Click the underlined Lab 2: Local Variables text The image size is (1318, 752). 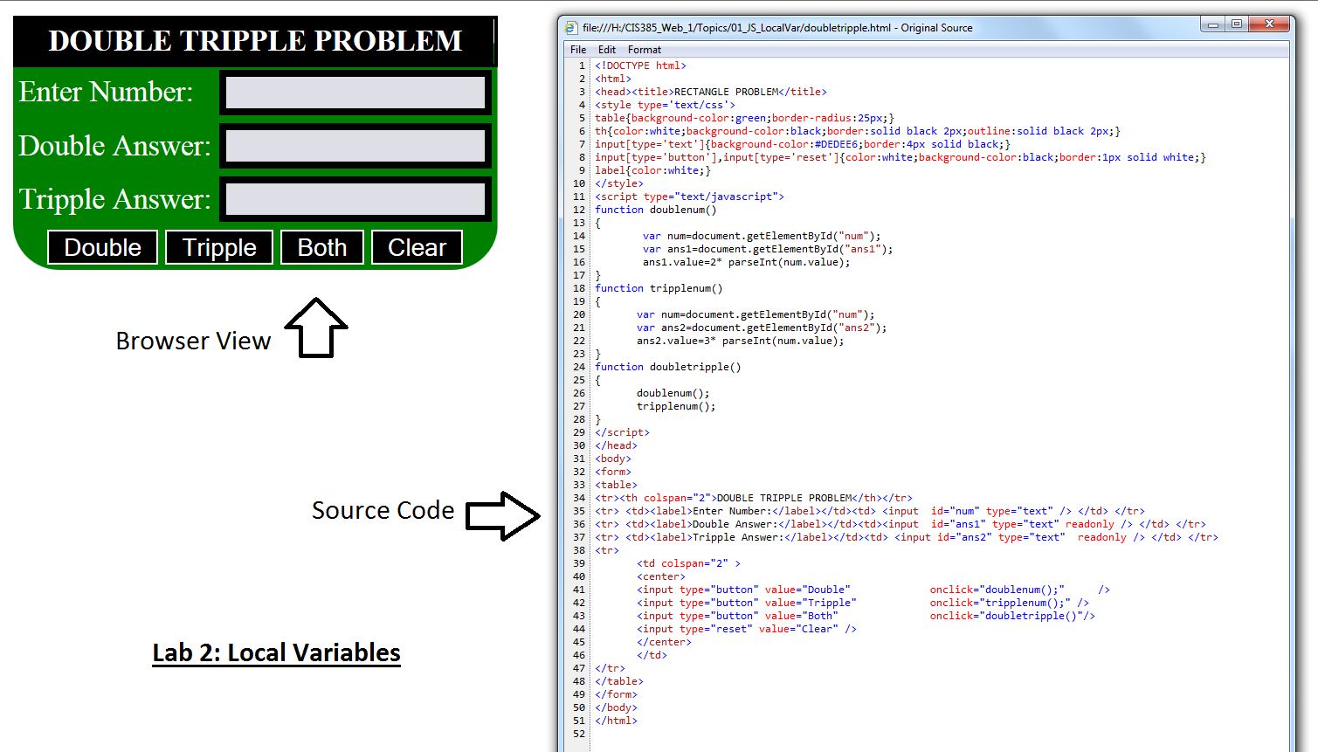[x=276, y=652]
